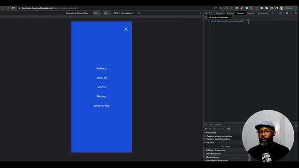
Task: Open the 100% zoom dropdown
Action: (116, 13)
